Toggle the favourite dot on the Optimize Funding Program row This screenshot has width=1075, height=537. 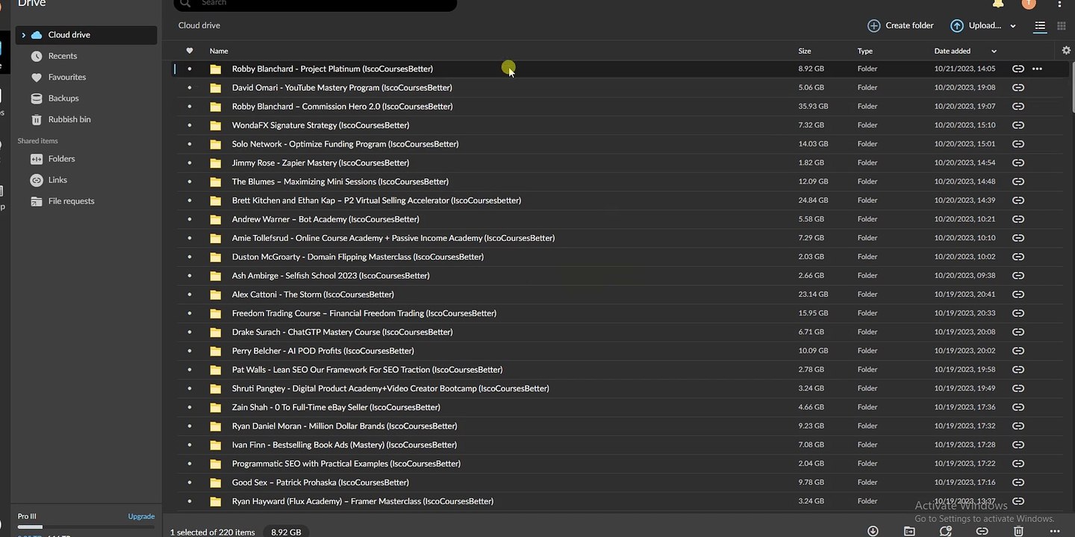click(190, 144)
